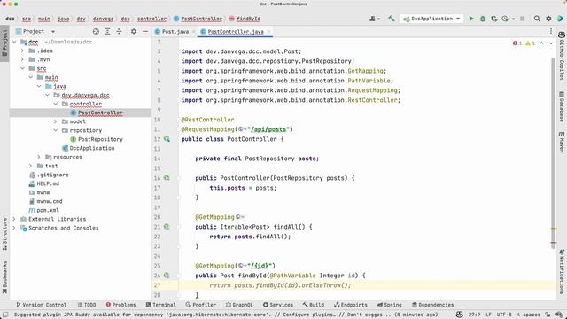The image size is (567, 319).
Task: Open IDE settings gear in main toolbar
Action: (548, 19)
